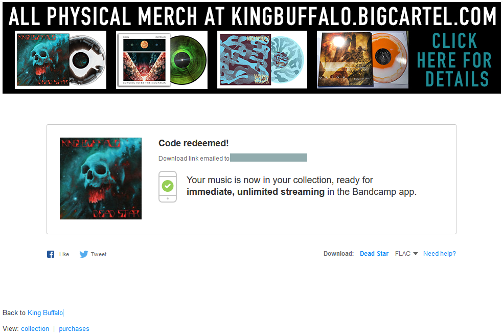This screenshot has height=334, width=503.
Task: Click the Dead Star album cover artwork
Action: 101,179
